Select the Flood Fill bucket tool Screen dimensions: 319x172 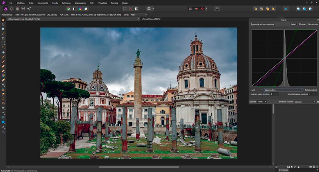tap(3, 53)
